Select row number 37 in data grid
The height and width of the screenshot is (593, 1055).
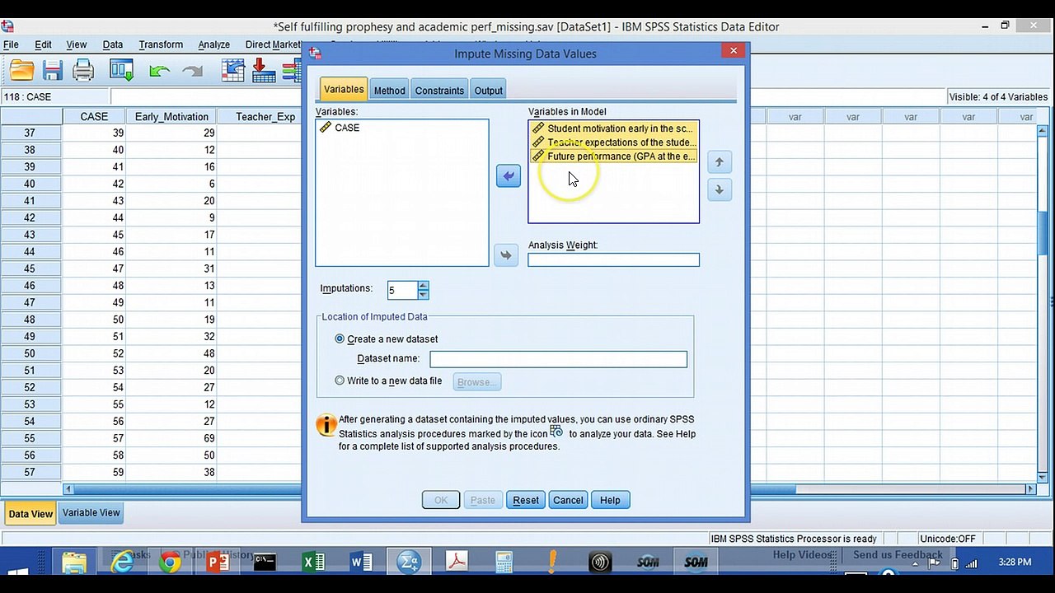coord(30,133)
